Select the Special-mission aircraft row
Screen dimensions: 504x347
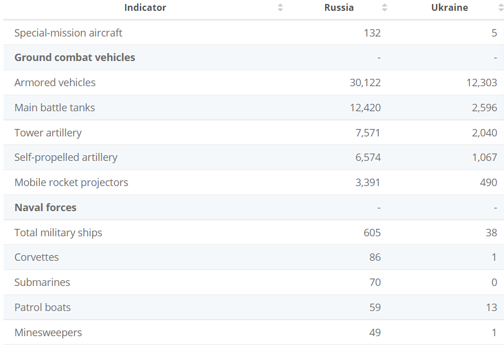click(x=68, y=33)
